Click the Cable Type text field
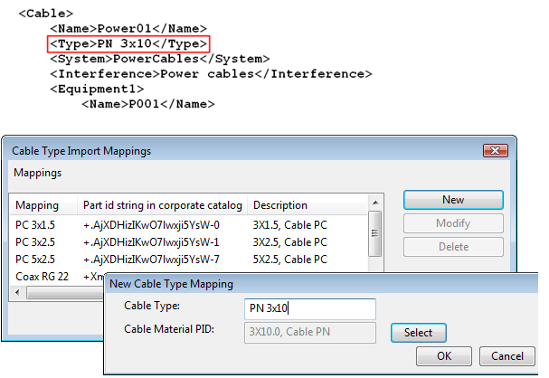 (310, 308)
